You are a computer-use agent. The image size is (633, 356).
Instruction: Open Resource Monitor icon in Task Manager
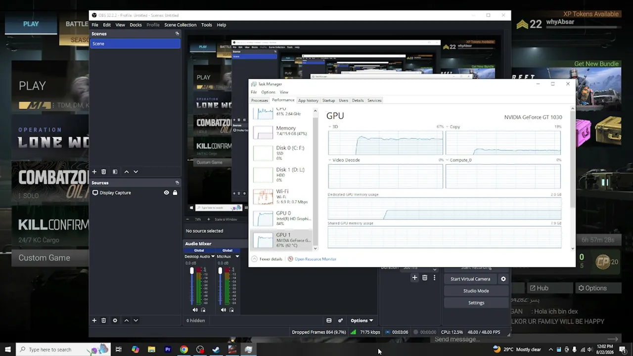coord(290,259)
